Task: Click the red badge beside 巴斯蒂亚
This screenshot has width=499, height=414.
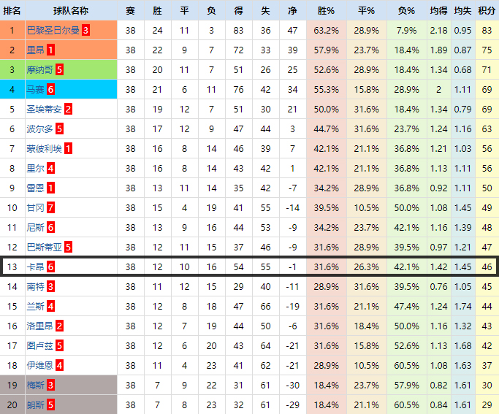Action: [68, 248]
